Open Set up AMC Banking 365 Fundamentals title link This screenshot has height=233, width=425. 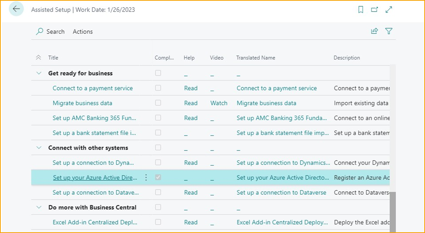94,118
